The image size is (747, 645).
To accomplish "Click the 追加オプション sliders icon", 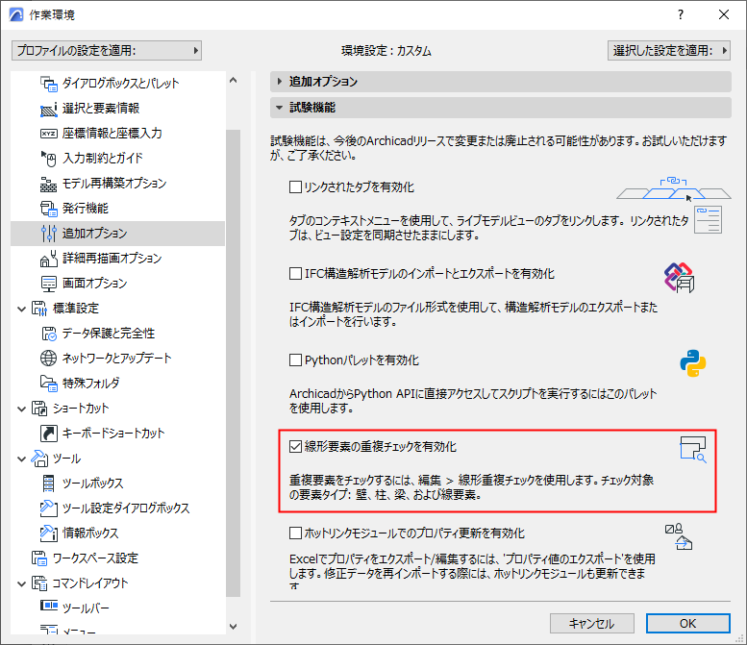I will click(x=49, y=234).
